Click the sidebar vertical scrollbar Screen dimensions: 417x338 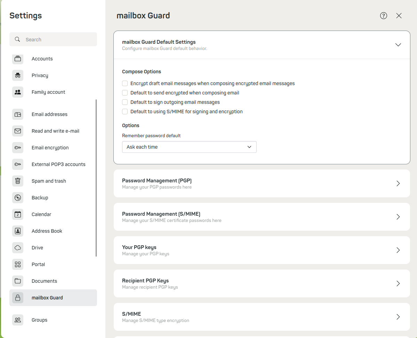(96, 178)
